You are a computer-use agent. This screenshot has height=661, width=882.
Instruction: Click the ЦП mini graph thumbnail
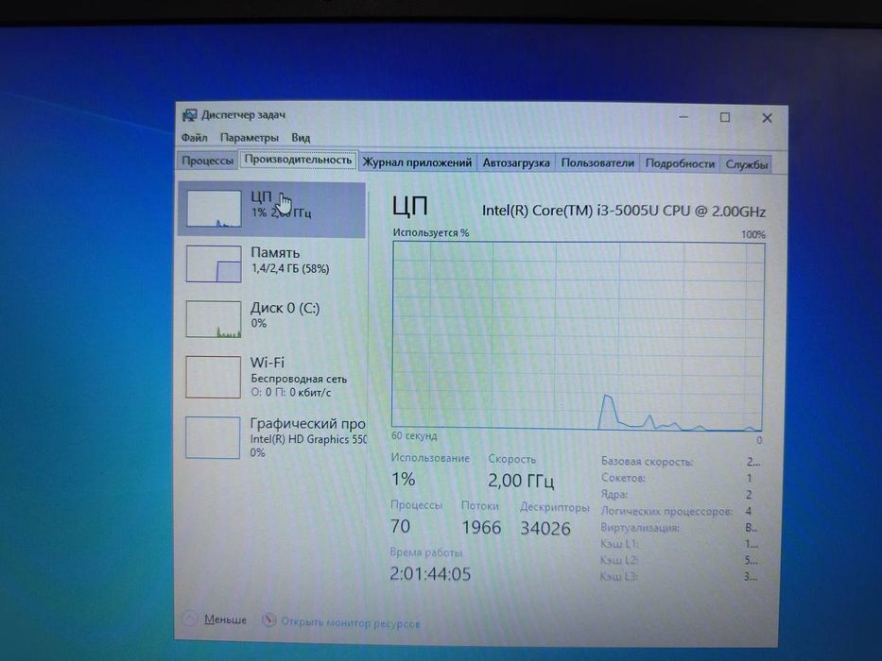coord(214,209)
